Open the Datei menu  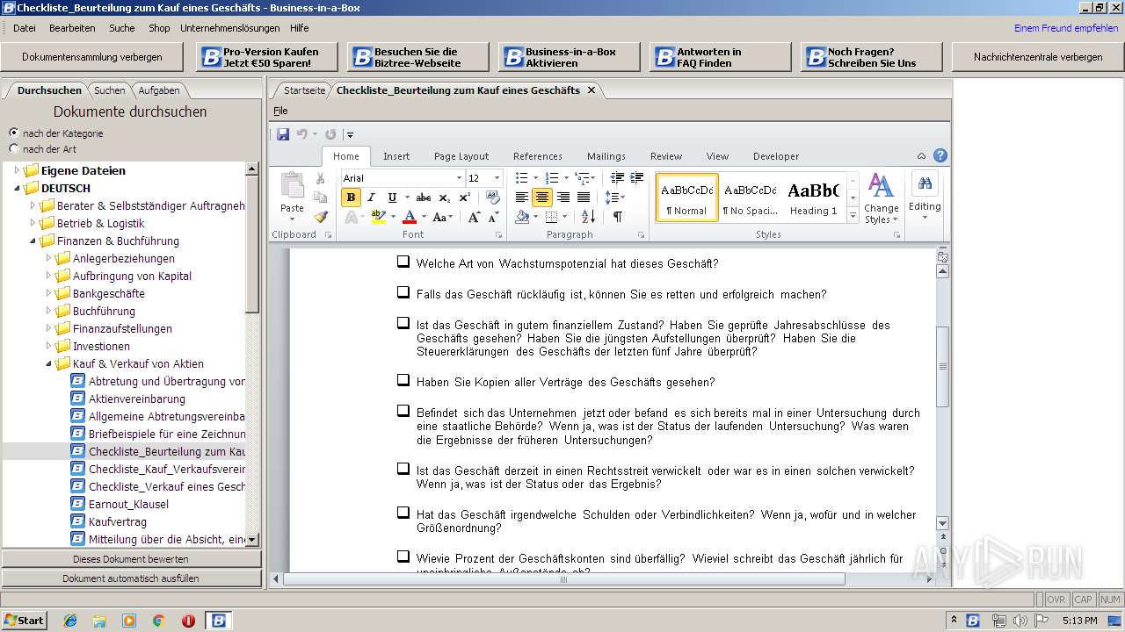click(25, 28)
